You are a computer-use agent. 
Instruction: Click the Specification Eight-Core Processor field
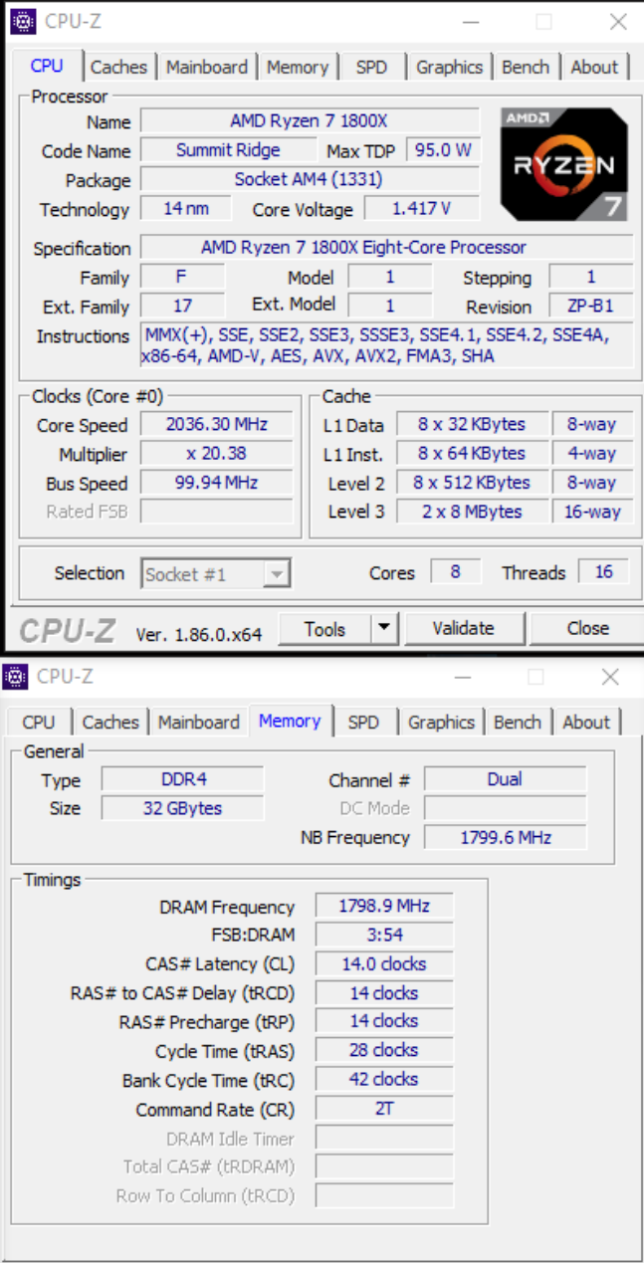pos(386,247)
